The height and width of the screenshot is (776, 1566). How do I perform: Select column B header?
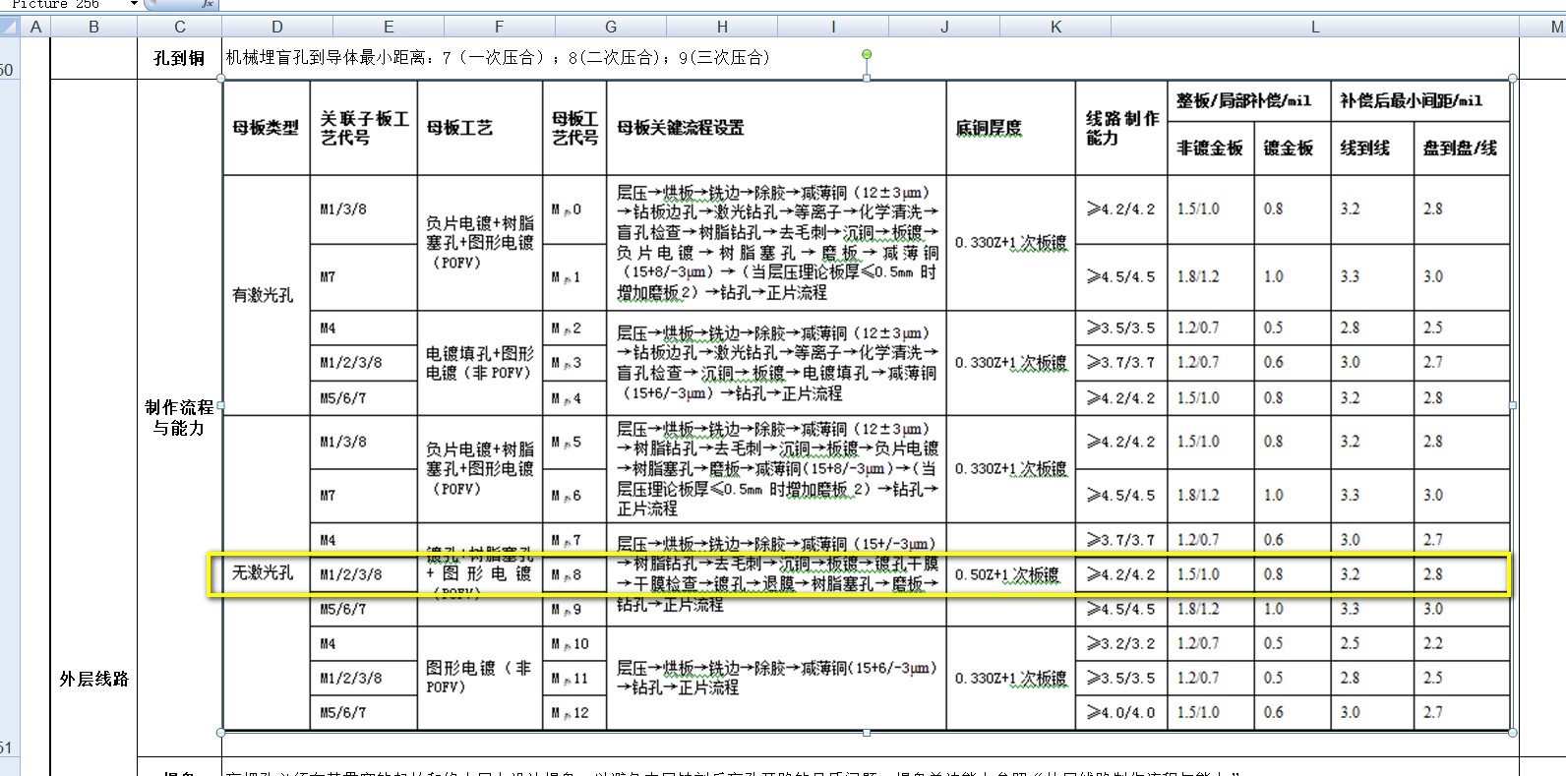[x=93, y=27]
